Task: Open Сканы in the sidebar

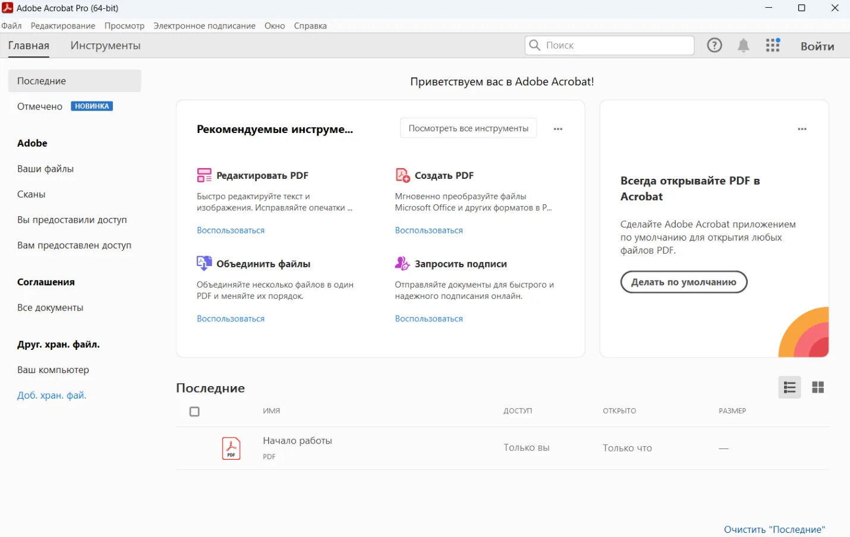Action: click(32, 194)
